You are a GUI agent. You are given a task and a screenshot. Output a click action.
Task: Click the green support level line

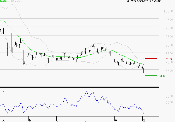pyautogui.click(x=151, y=76)
